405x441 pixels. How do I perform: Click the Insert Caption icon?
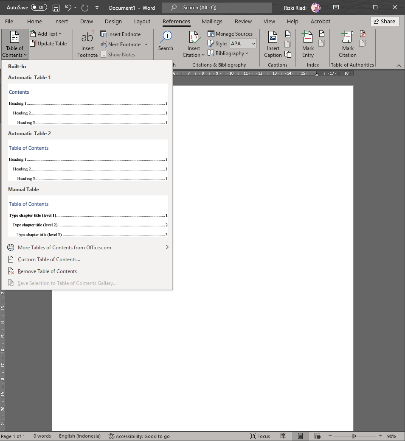pos(273,44)
